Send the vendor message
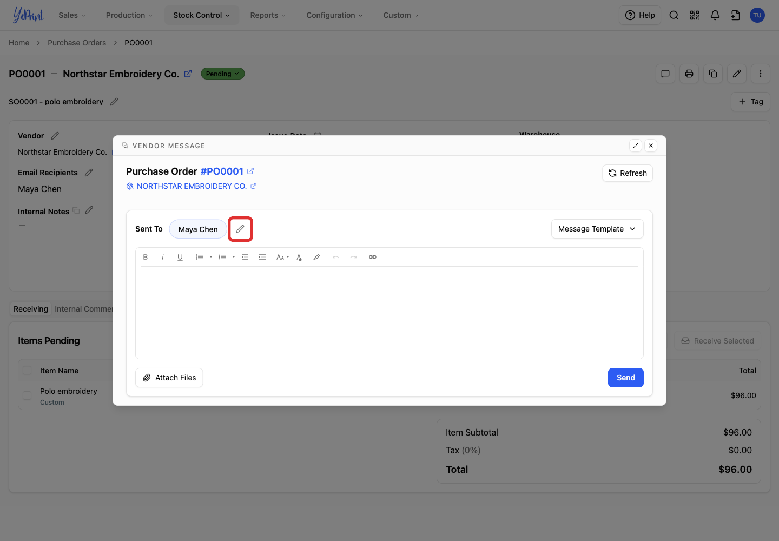This screenshot has width=779, height=541. click(626, 378)
